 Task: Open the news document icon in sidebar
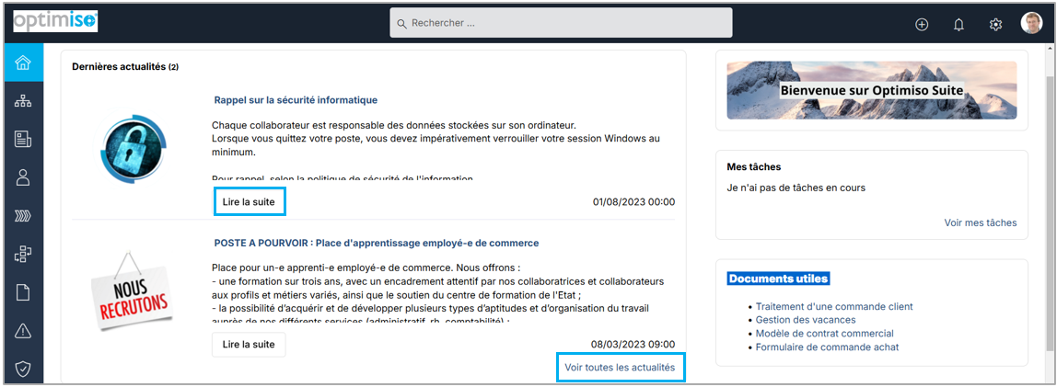(23, 139)
